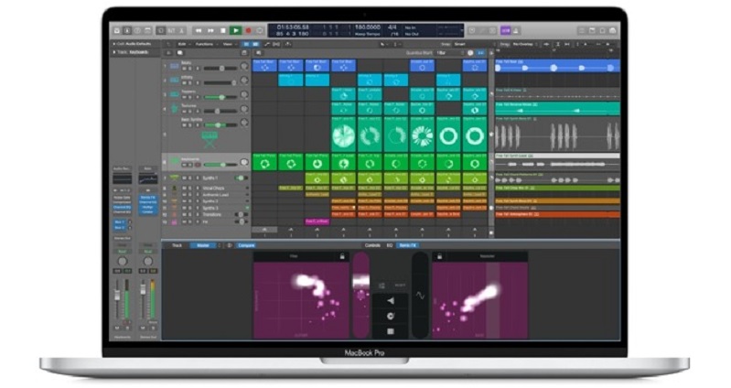Click the Textures track instrument icon

(175, 109)
